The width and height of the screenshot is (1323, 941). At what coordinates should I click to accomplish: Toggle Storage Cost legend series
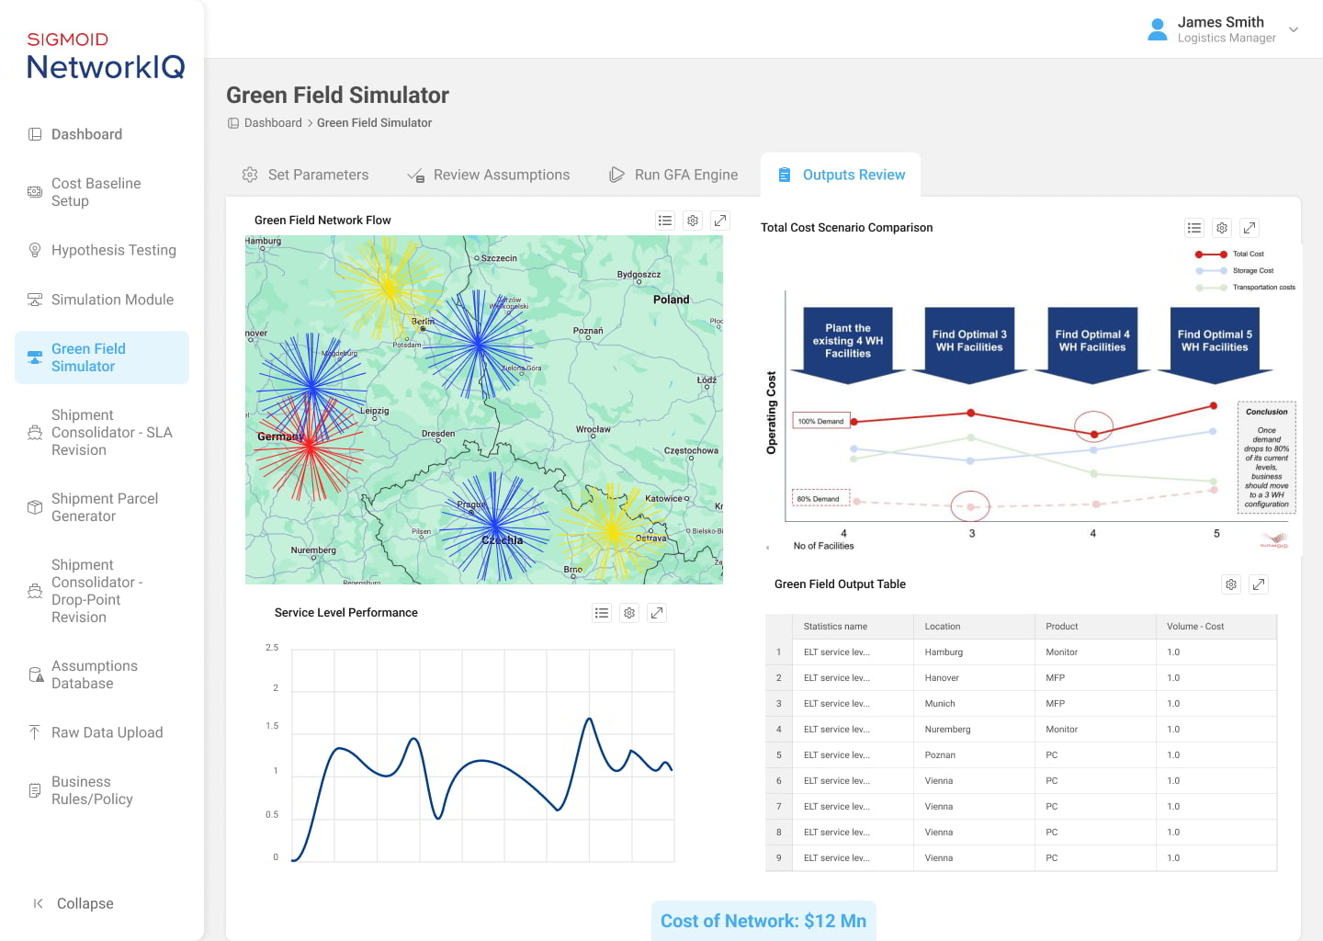coord(1251,271)
